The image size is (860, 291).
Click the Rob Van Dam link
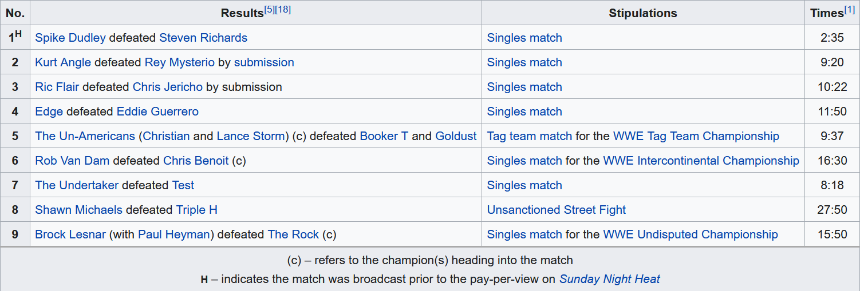pos(72,161)
